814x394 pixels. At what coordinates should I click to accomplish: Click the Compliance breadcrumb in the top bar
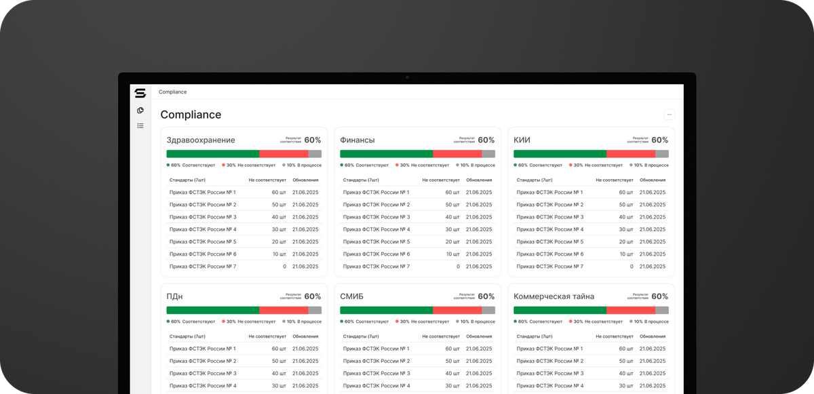172,92
